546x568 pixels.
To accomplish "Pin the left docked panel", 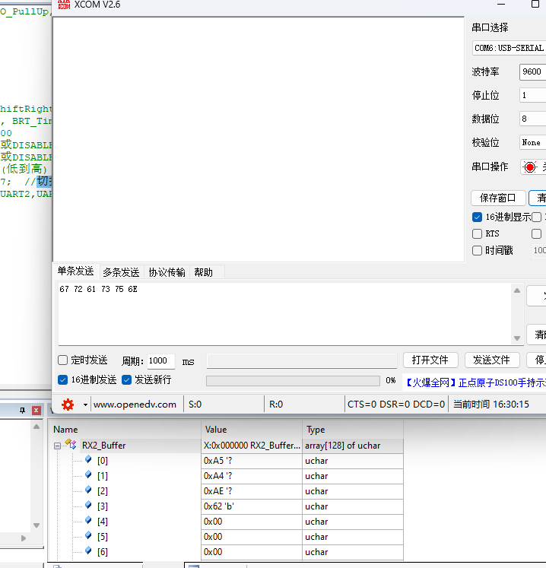I will (23, 411).
